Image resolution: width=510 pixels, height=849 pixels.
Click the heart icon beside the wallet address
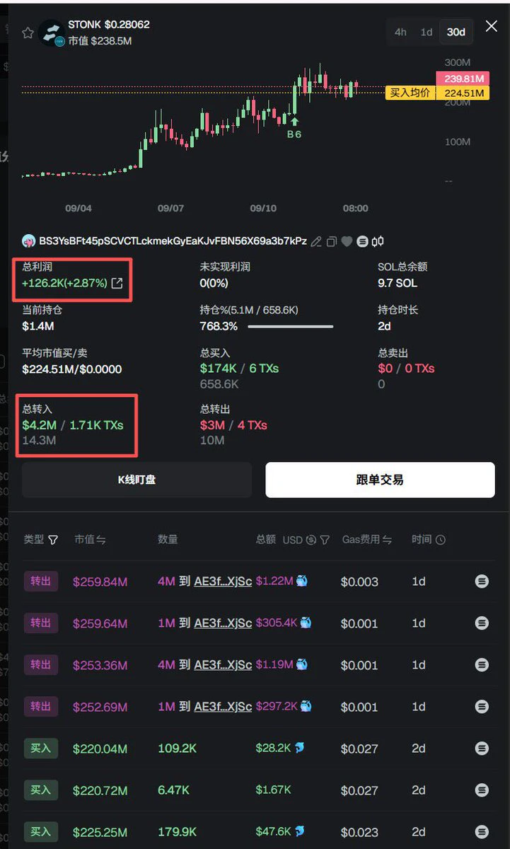point(347,241)
